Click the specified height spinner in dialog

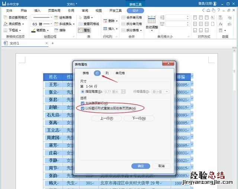click(123, 92)
